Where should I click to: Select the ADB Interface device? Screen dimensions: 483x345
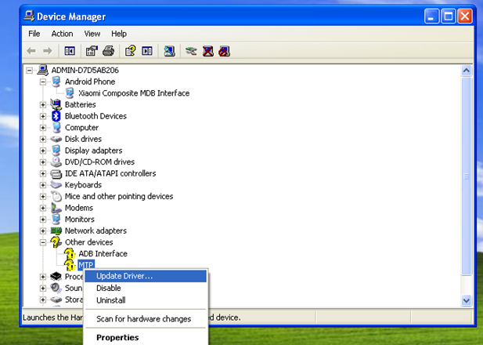103,254
